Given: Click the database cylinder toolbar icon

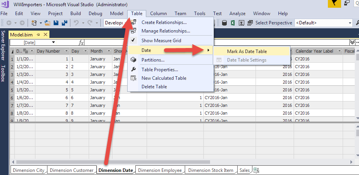Looking at the screenshot, I should [224, 23].
